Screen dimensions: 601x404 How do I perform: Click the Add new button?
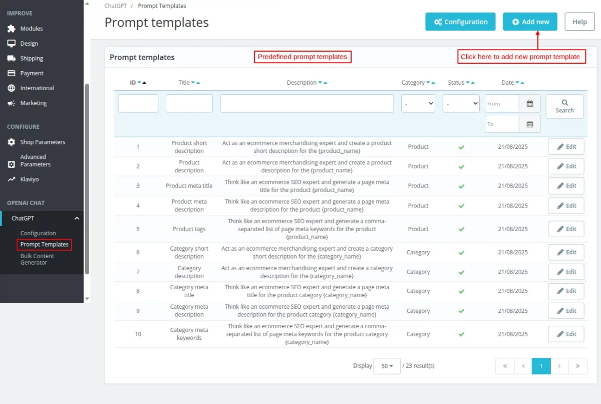tap(530, 22)
